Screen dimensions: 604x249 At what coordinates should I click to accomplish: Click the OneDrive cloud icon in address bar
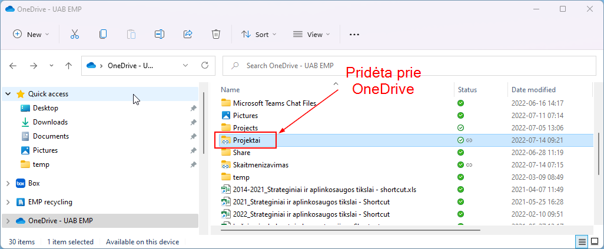(91, 66)
